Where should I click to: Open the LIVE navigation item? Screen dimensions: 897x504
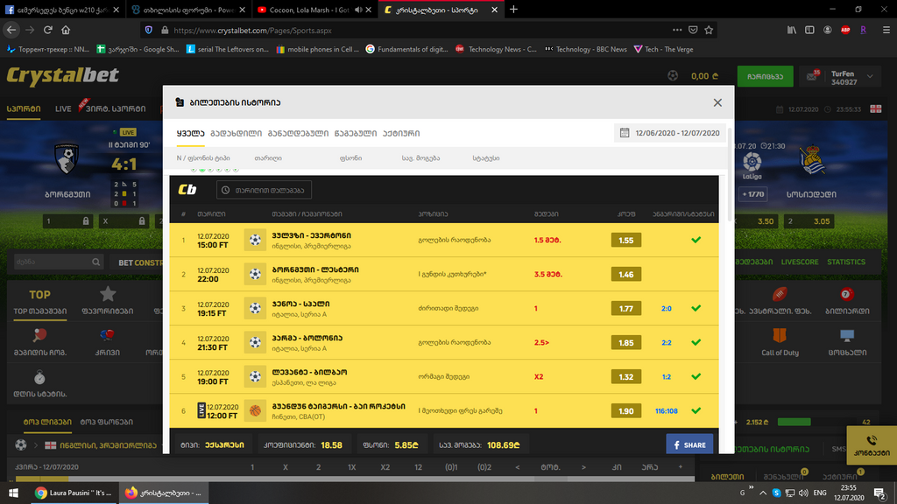pyautogui.click(x=63, y=108)
